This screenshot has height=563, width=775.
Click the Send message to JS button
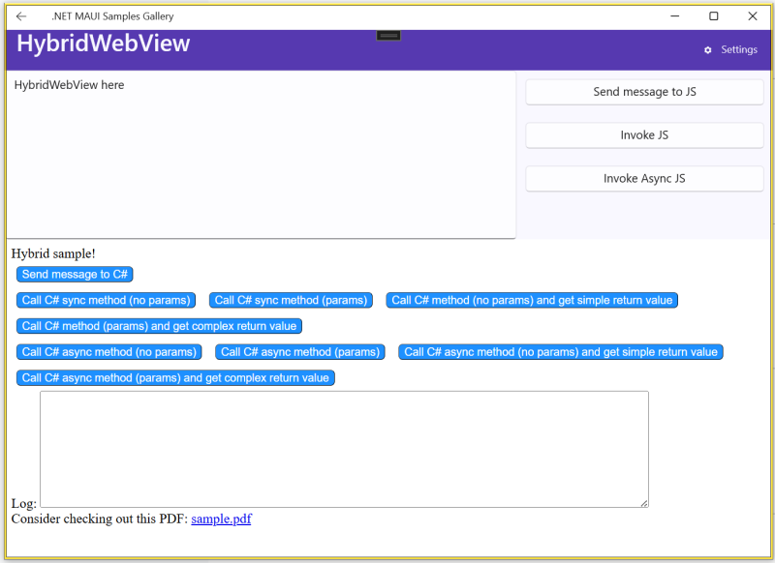[644, 92]
